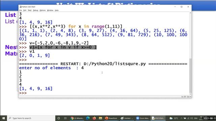Open the Window menu
216x121 pixels.
point(50,10)
